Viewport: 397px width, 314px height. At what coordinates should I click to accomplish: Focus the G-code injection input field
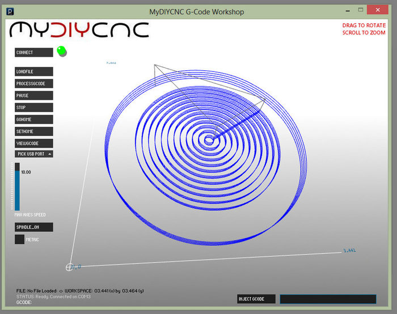tap(328, 299)
